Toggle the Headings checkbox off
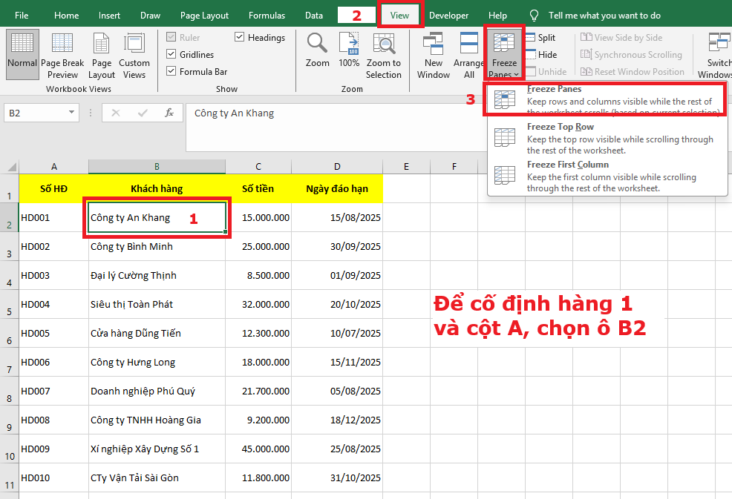Viewport: 732px width, 499px height. (x=239, y=36)
